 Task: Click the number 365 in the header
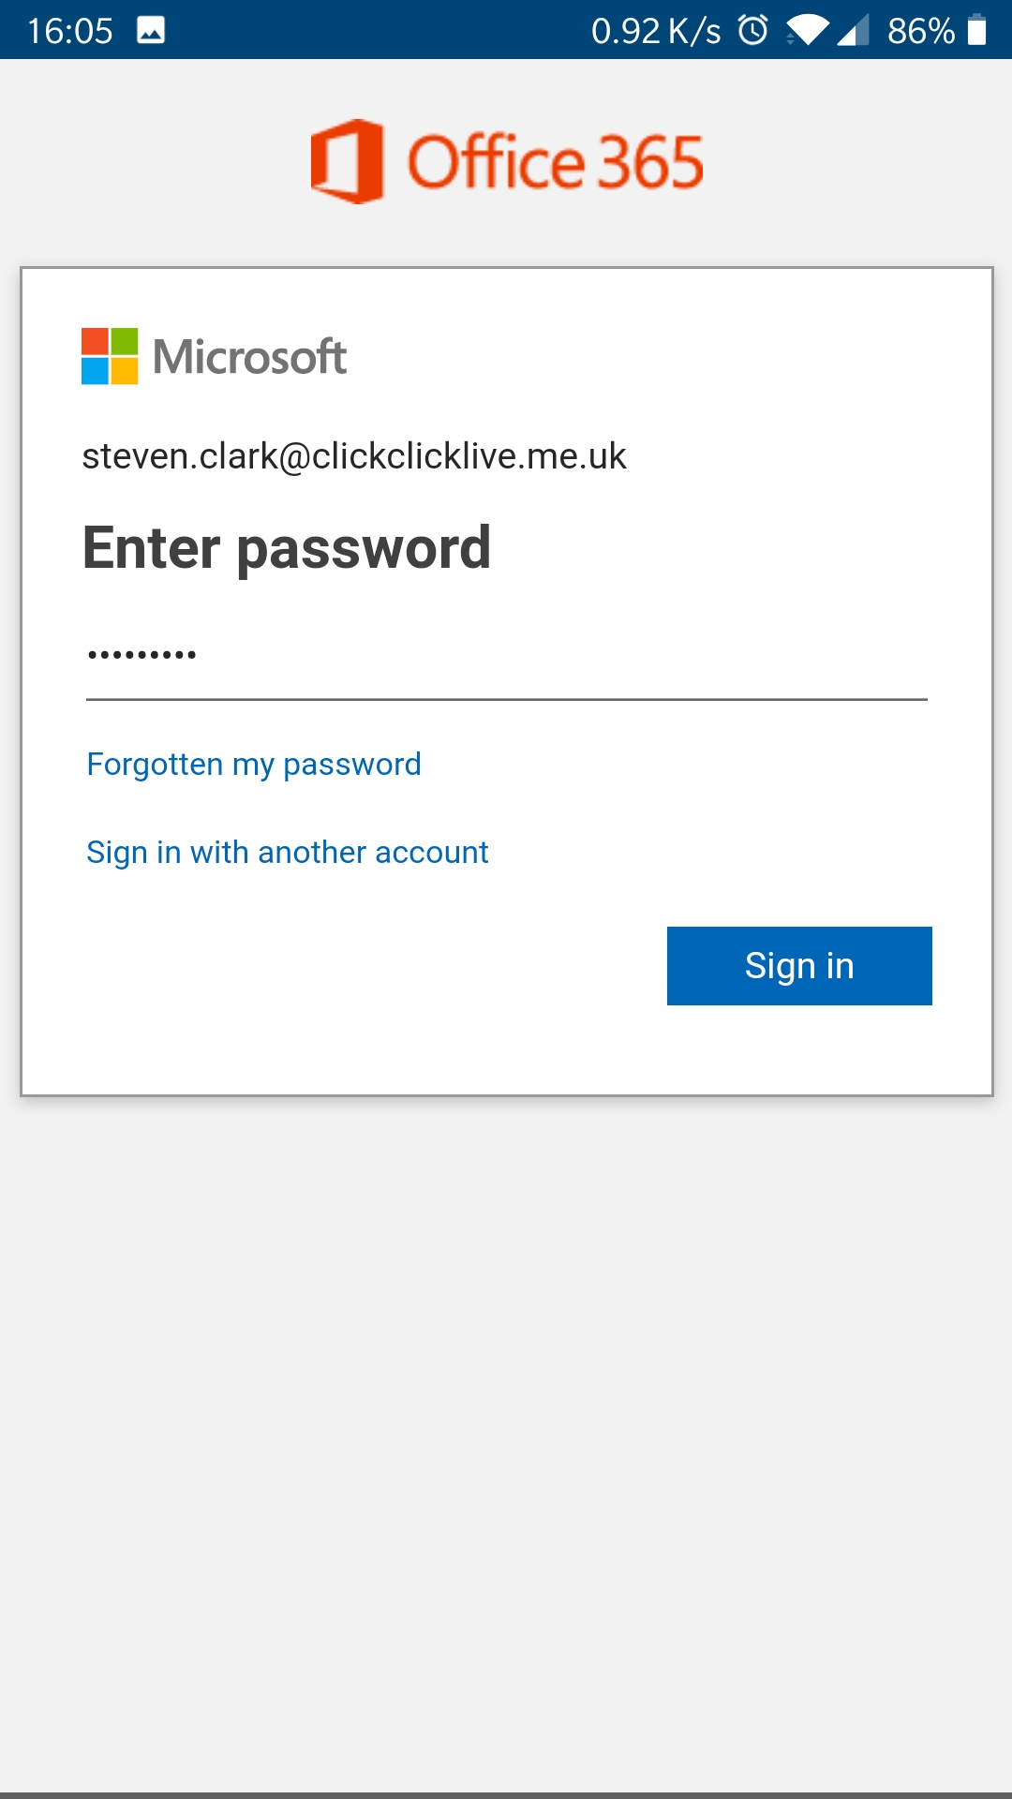pyautogui.click(x=650, y=162)
